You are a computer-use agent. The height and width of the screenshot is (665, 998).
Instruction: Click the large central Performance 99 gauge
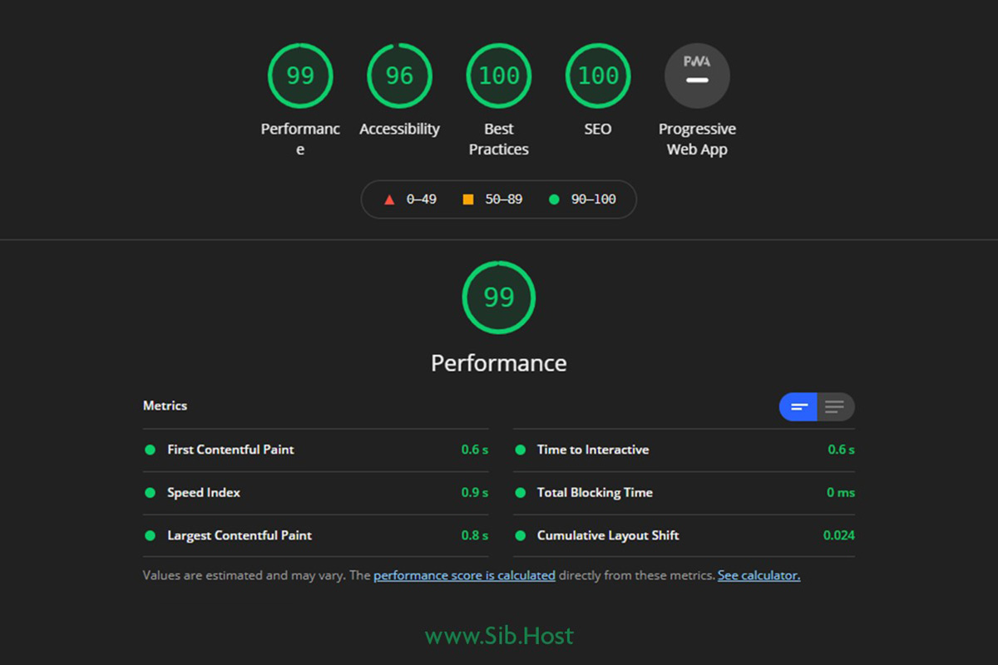click(499, 298)
